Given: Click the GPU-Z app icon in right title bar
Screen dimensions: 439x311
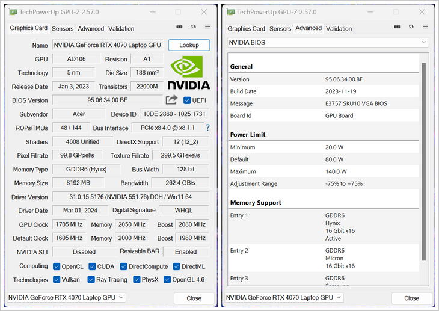Looking at the screenshot, I should tap(231, 12).
